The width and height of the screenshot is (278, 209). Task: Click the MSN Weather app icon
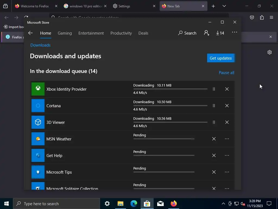pos(38,139)
